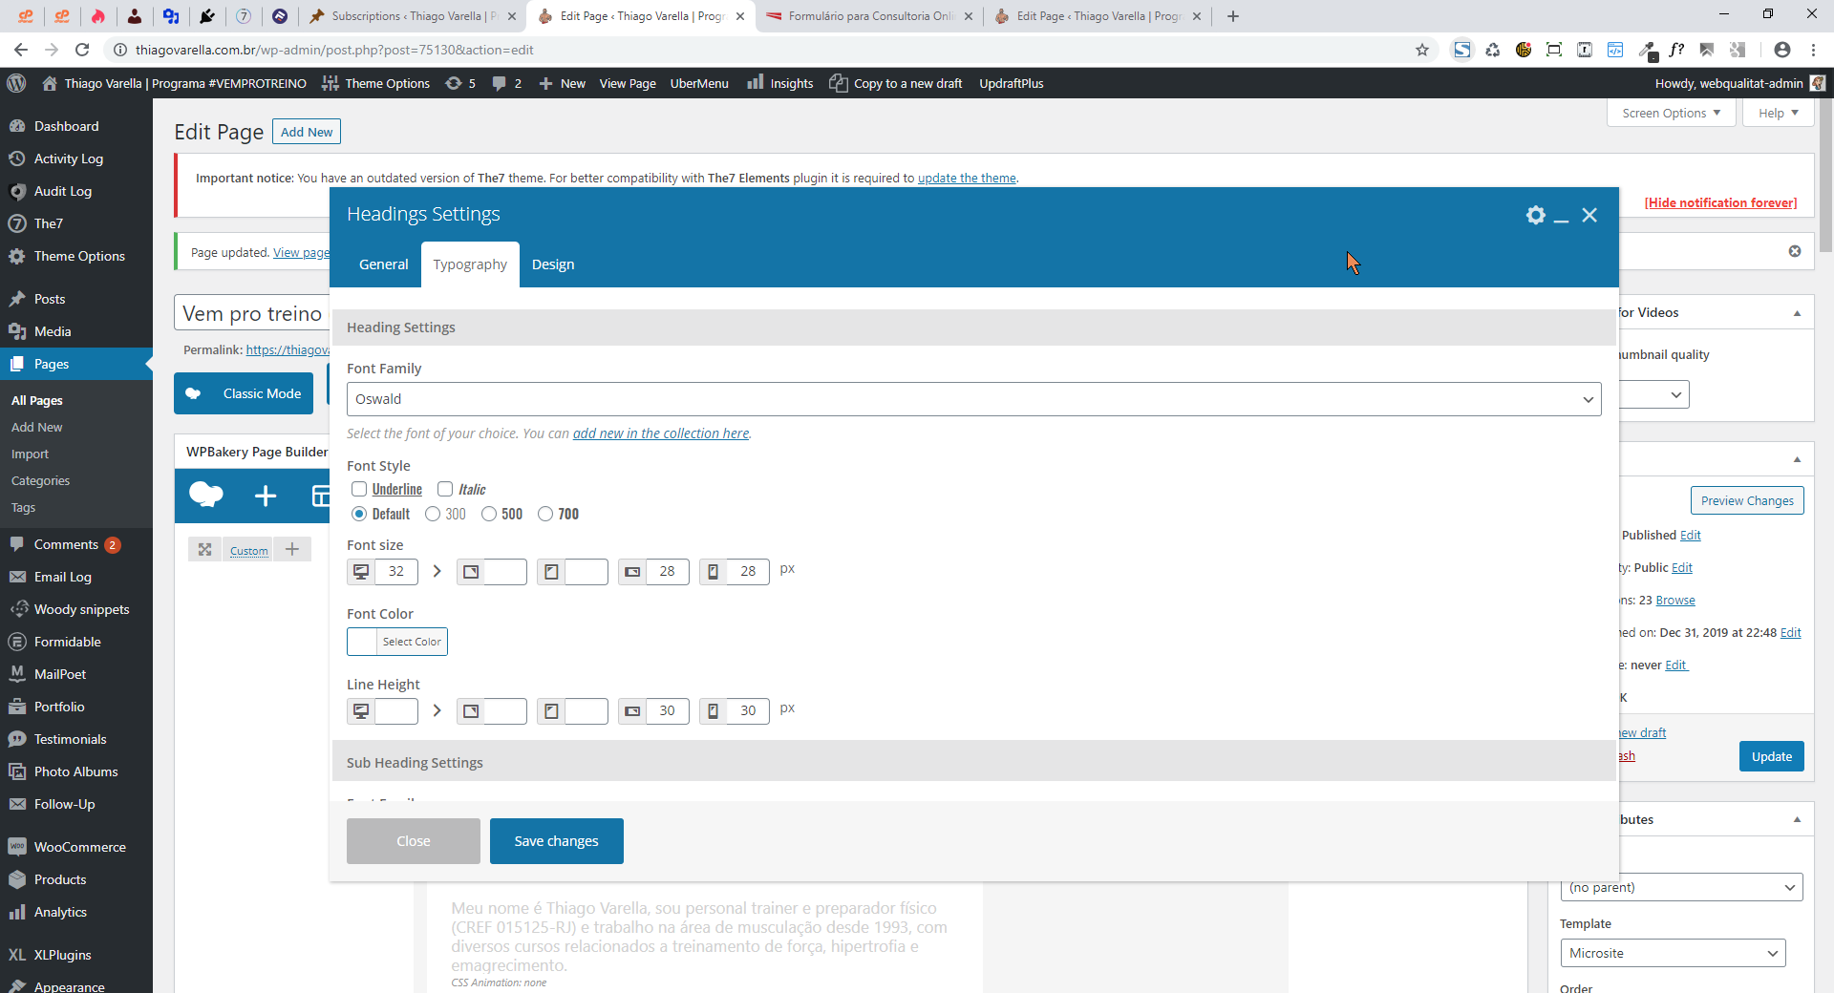Click the desktop font size field showing 32
The image size is (1834, 993).
point(396,571)
